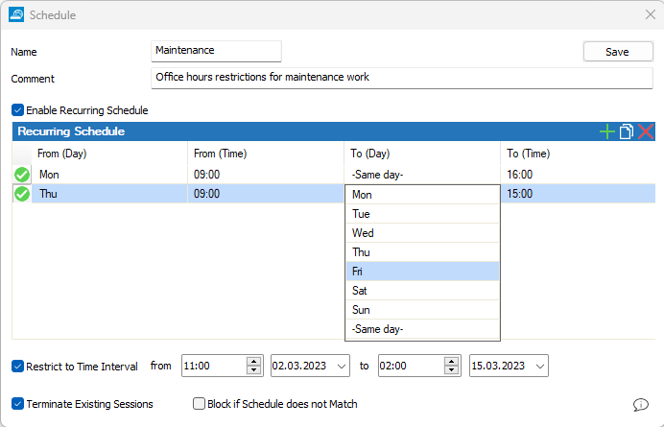Choose Fri in the To (Day) list

pyautogui.click(x=422, y=272)
